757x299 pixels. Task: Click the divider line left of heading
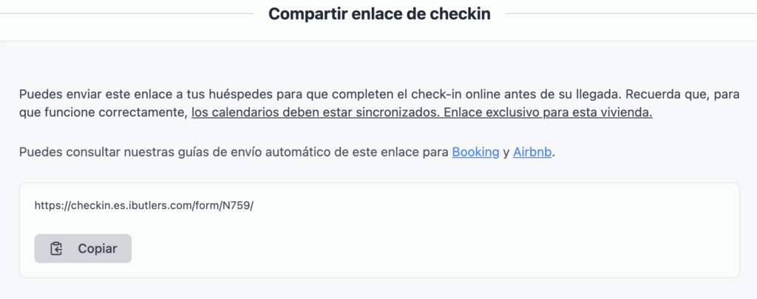[126, 13]
